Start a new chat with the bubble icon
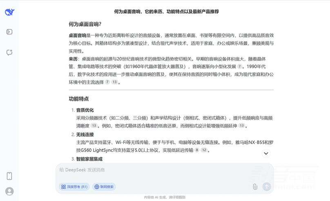 click(x=9, y=52)
